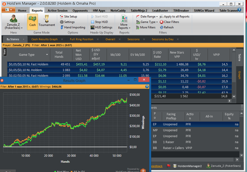Switch to Full Ring Position tab

(x=82, y=39)
